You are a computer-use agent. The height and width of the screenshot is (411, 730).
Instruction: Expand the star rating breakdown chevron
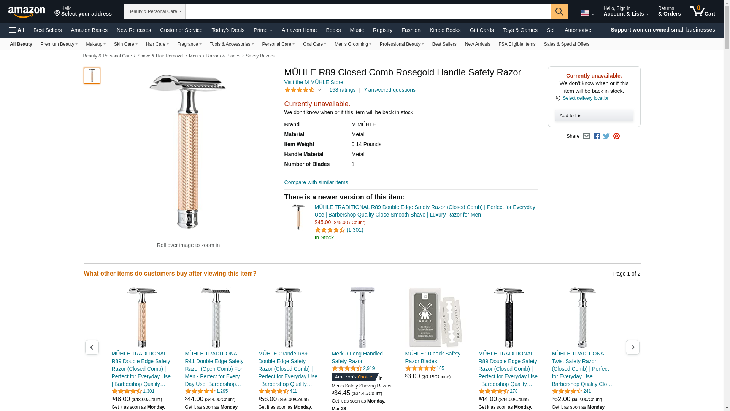pos(319,90)
